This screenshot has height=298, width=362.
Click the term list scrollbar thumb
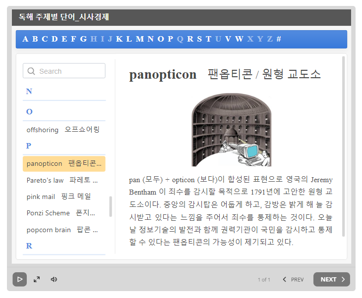pyautogui.click(x=110, y=206)
